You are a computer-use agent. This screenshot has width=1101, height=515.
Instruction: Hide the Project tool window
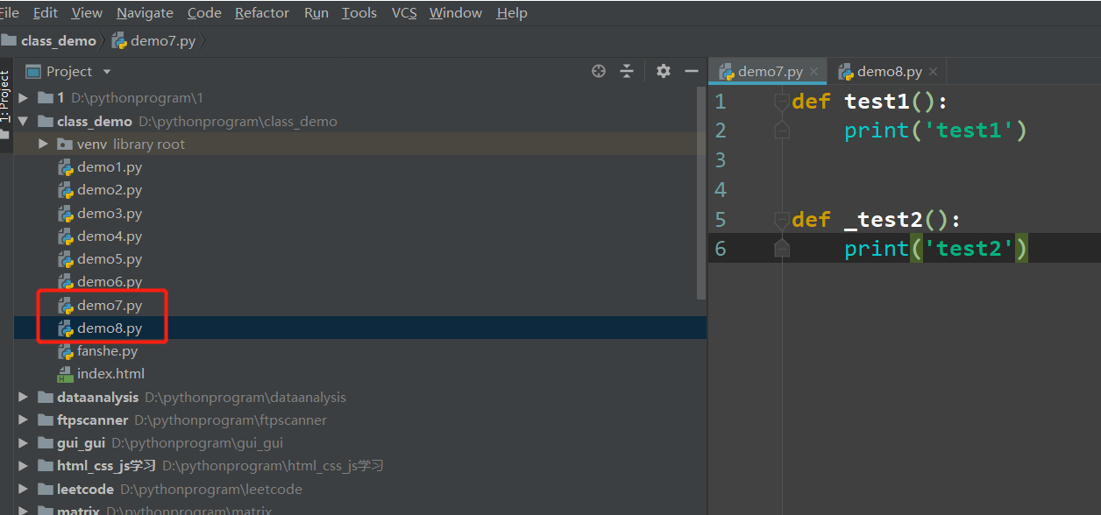pyautogui.click(x=692, y=71)
